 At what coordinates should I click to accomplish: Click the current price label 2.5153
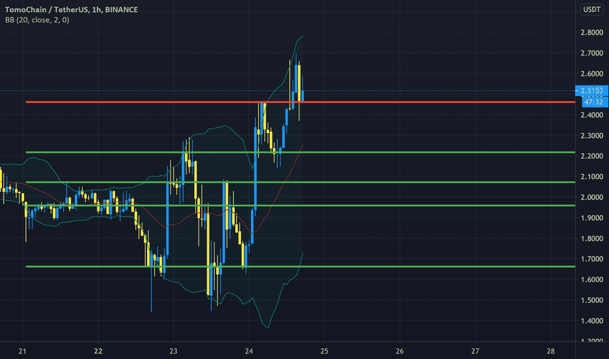pyautogui.click(x=591, y=91)
